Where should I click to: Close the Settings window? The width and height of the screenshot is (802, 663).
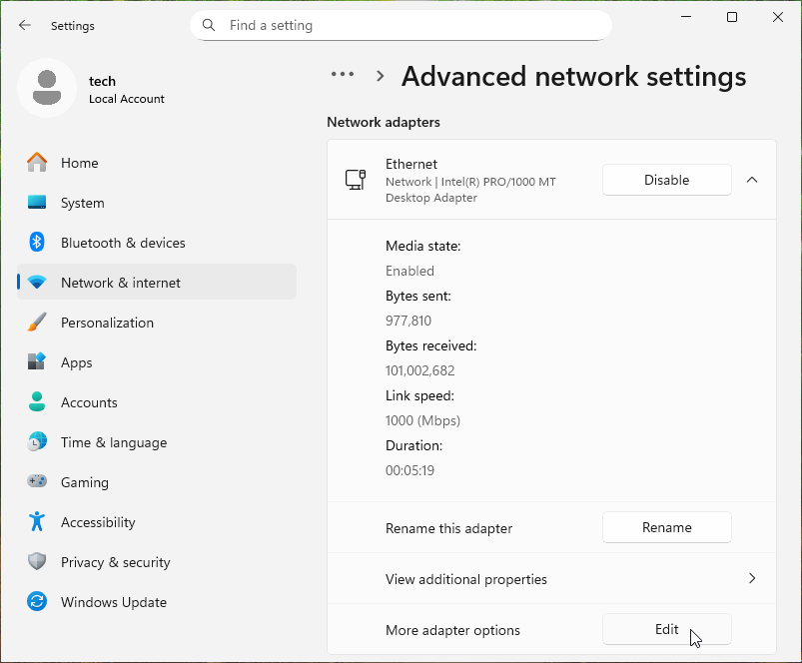pos(778,17)
